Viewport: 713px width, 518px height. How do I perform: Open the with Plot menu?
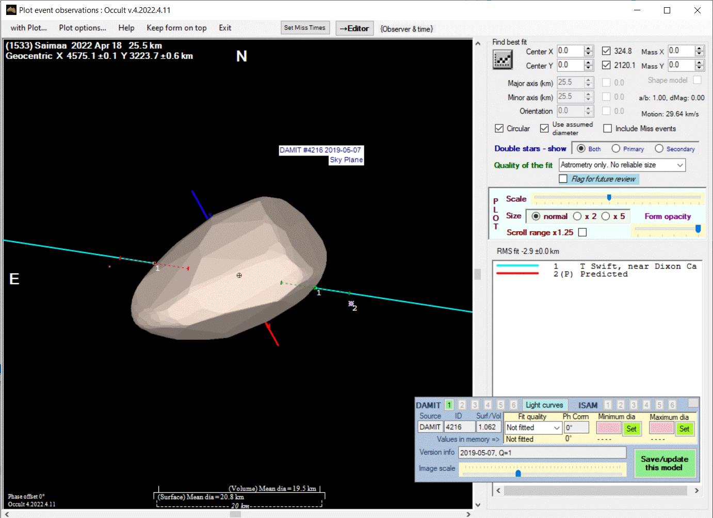click(x=29, y=28)
